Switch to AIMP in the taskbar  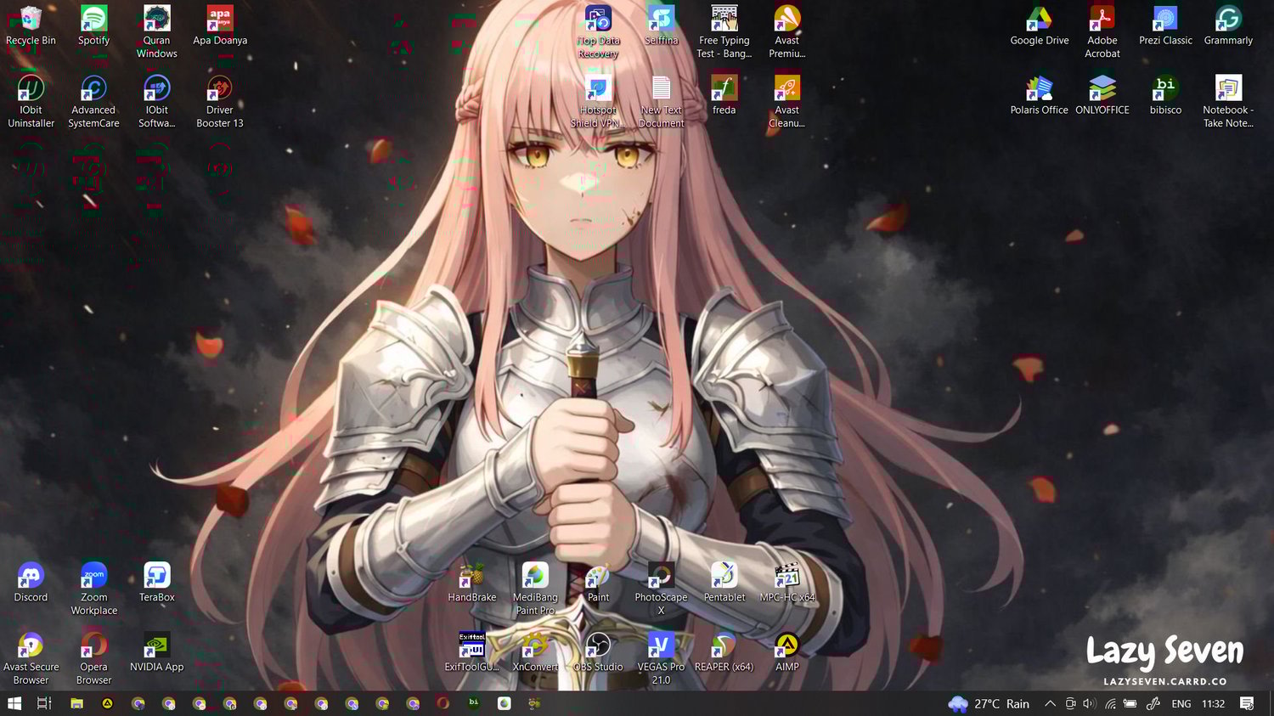(x=107, y=703)
